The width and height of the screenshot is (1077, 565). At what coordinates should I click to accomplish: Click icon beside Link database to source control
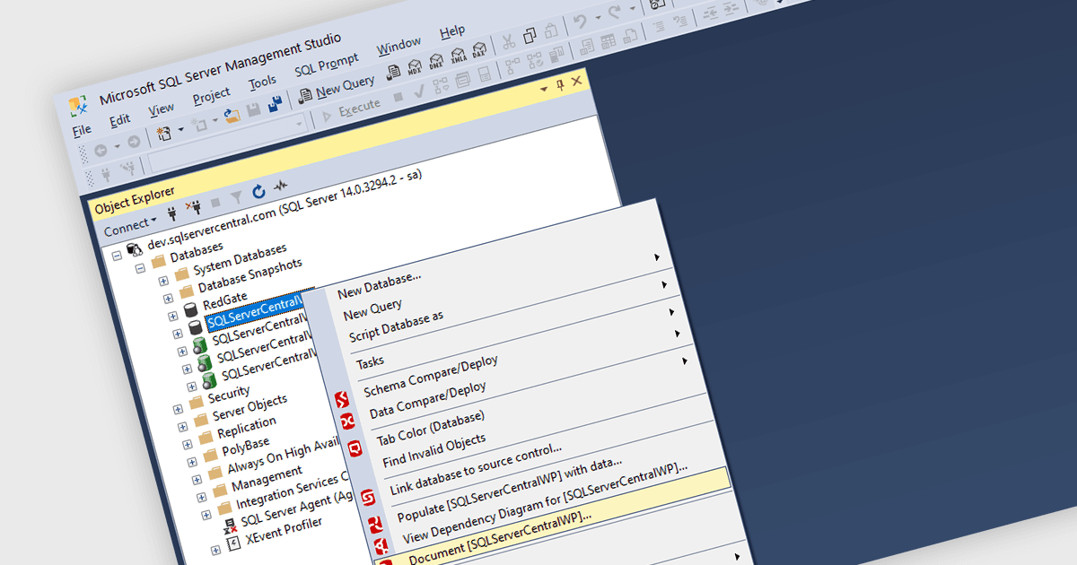click(366, 497)
